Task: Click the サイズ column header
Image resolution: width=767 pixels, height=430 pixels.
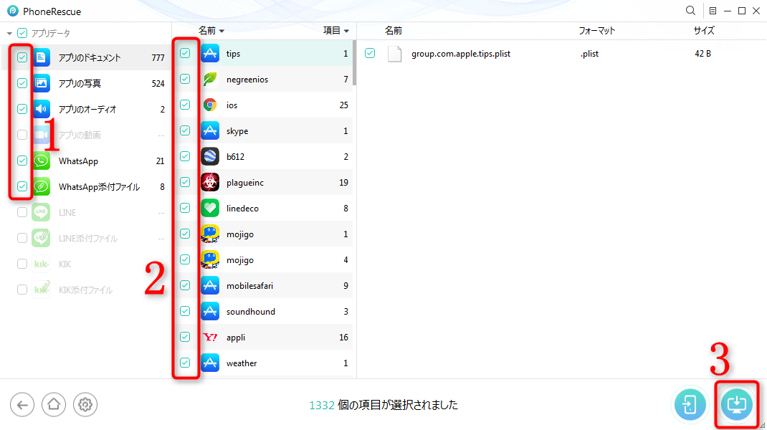Action: pyautogui.click(x=704, y=31)
